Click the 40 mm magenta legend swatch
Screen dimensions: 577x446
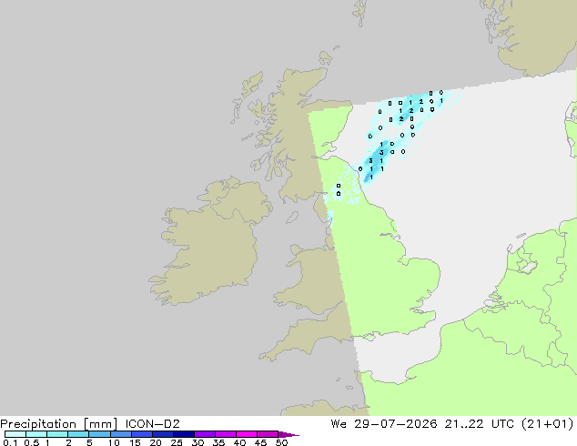(x=247, y=434)
